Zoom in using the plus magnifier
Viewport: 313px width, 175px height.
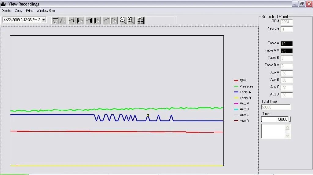pyautogui.click(x=131, y=20)
